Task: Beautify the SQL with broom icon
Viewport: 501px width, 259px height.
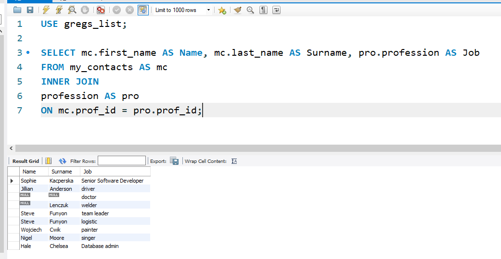Action: (x=237, y=10)
